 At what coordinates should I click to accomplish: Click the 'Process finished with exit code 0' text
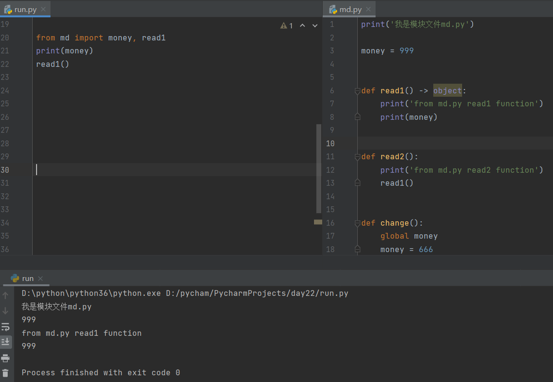[x=101, y=372]
